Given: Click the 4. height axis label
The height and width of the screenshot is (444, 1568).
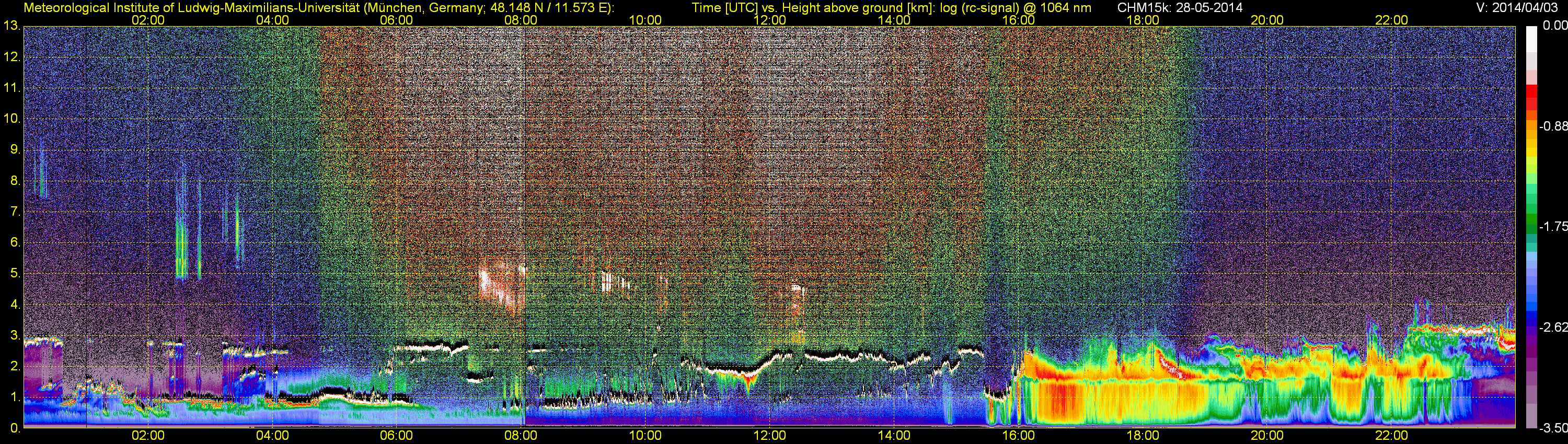Looking at the screenshot, I should (x=15, y=304).
